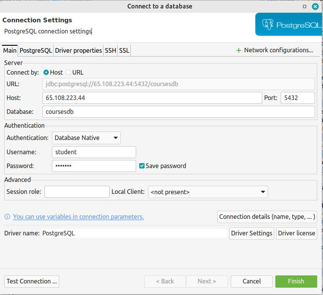
Task: Click the PostgreSQL elephant logo
Action: (268, 25)
